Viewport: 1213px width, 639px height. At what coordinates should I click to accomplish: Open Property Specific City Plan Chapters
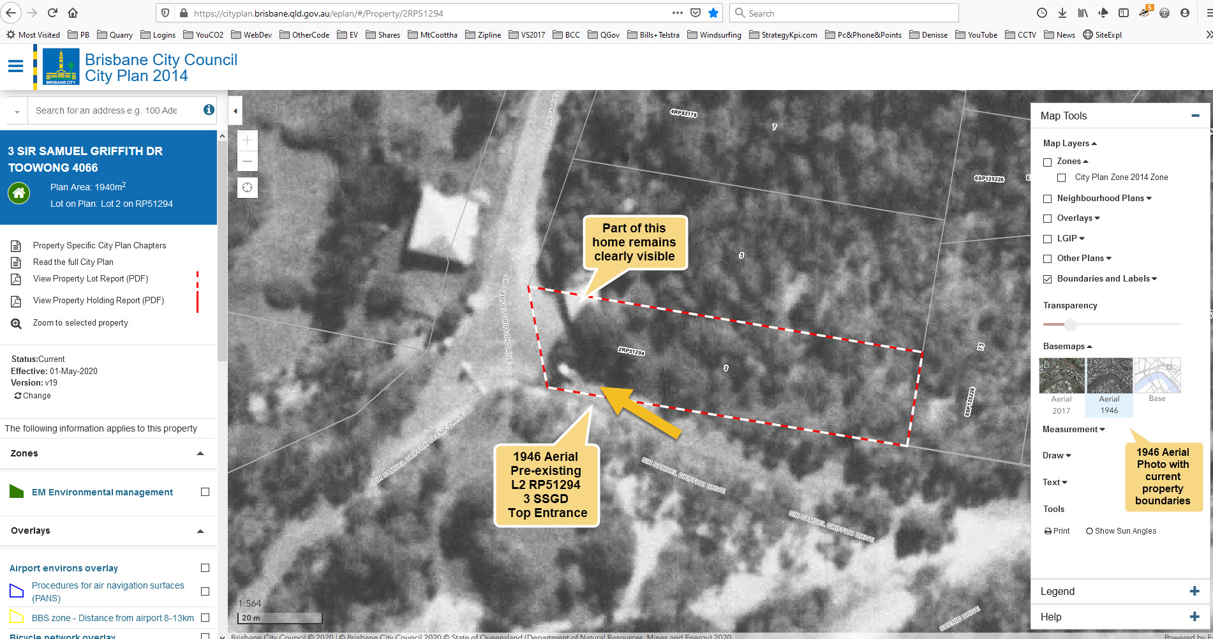point(100,246)
